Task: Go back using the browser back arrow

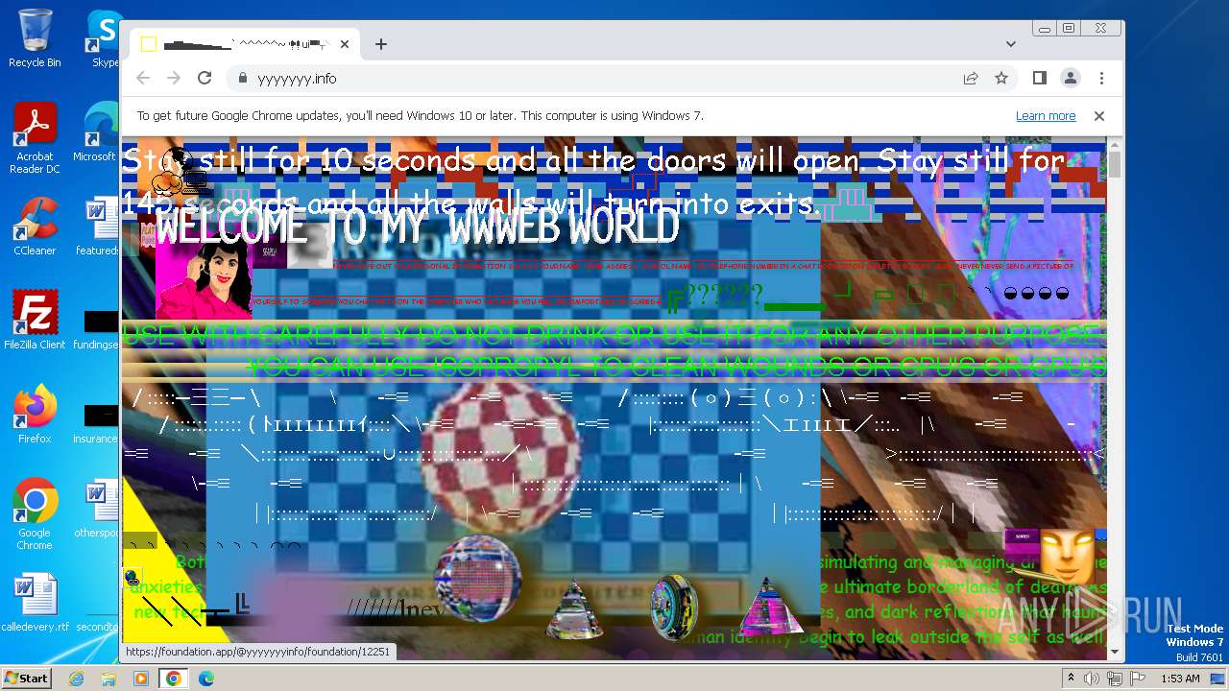Action: click(143, 78)
